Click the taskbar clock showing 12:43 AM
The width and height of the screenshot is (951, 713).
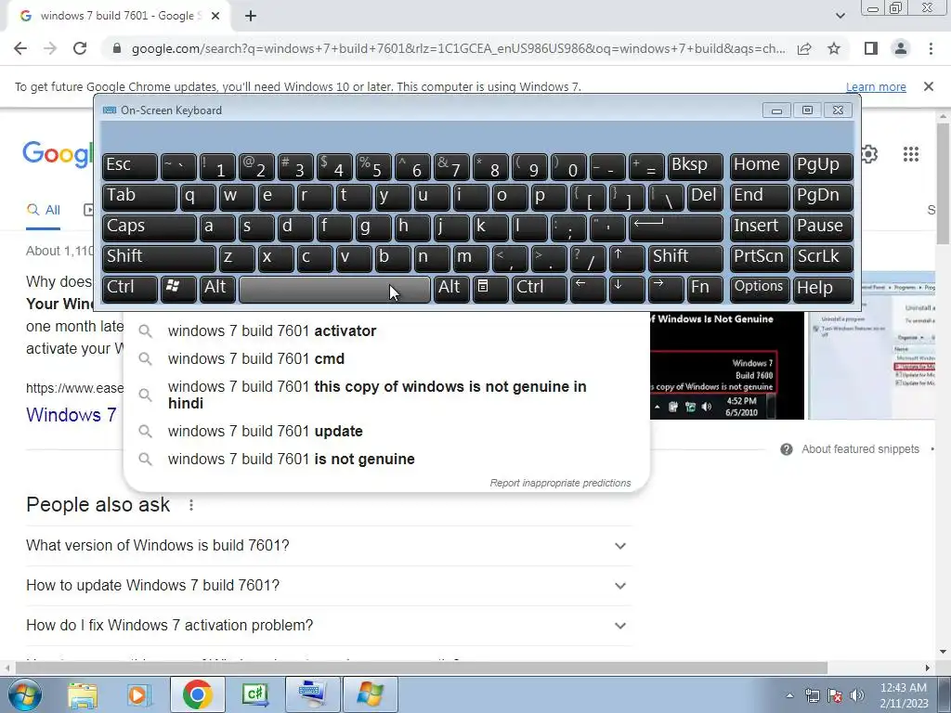(904, 695)
